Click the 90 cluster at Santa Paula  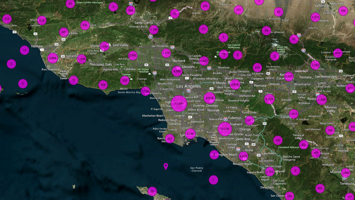[x=64, y=32]
